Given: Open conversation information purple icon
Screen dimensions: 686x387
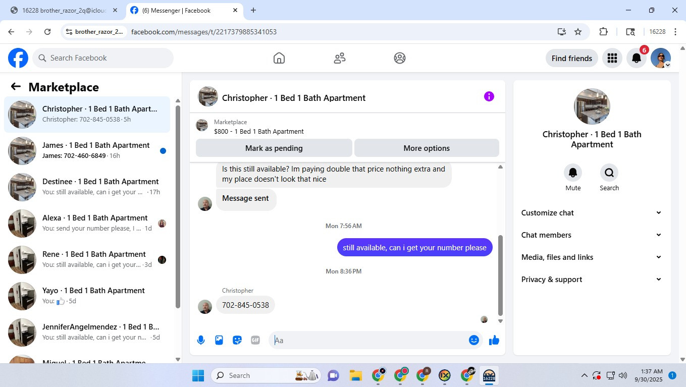Looking at the screenshot, I should 489,96.
